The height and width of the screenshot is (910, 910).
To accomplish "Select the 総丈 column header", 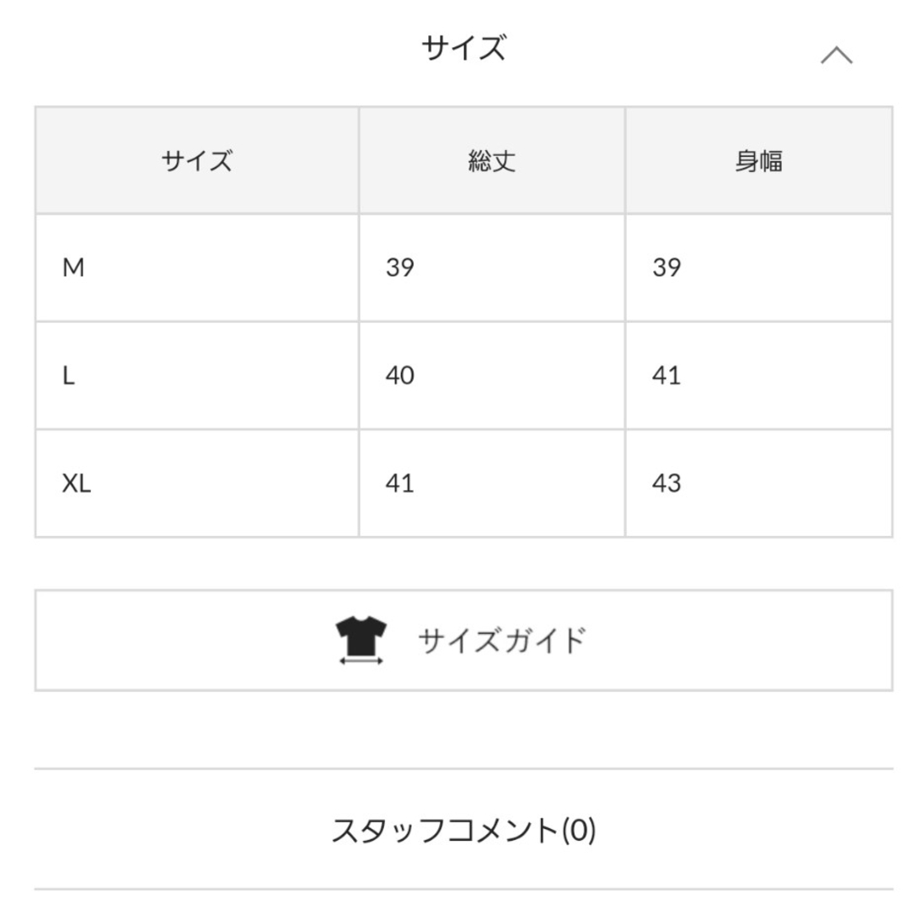I will pos(492,160).
